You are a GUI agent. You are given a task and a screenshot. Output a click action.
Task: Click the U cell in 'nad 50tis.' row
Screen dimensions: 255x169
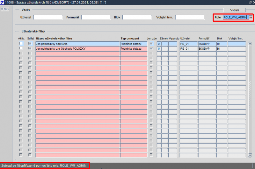[x=159, y=44]
